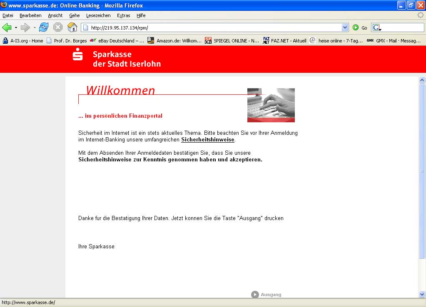Click 'Danke fur die Bestatigung Ihrer Daten' line

click(x=181, y=218)
